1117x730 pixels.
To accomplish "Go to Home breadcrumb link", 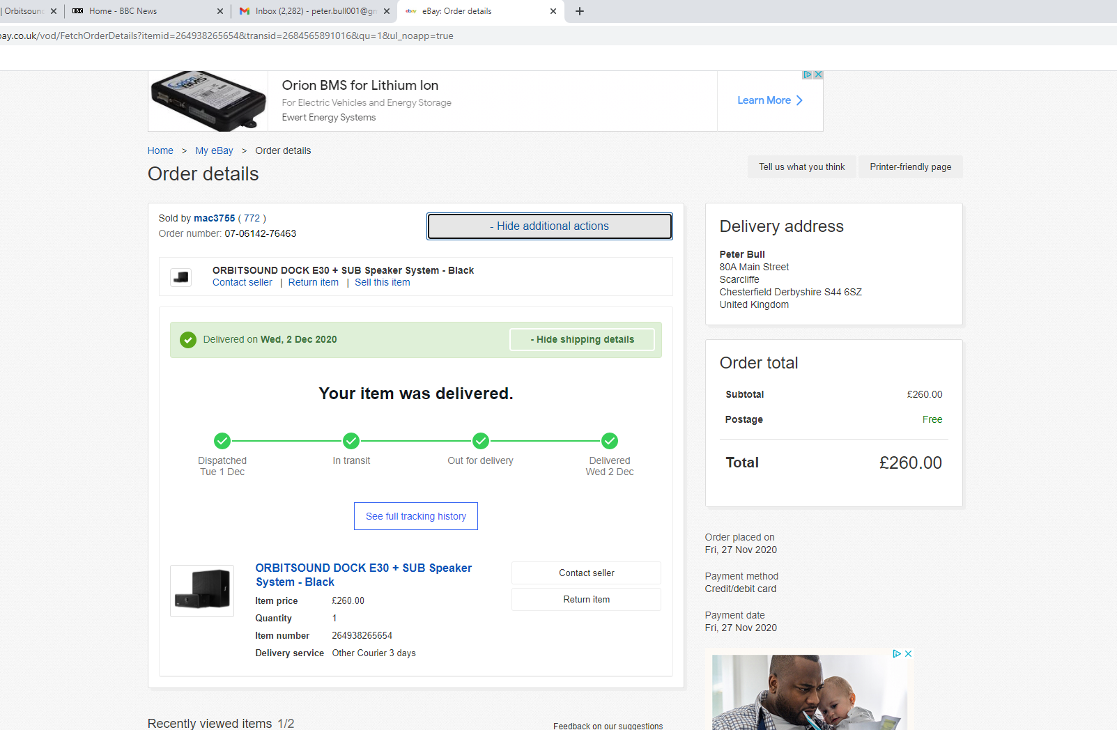I will (160, 150).
